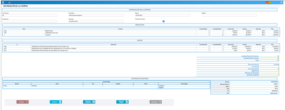The width and height of the screenshot is (285, 110).
Task: Focus the Fecha input field
Action: pos(163,15)
